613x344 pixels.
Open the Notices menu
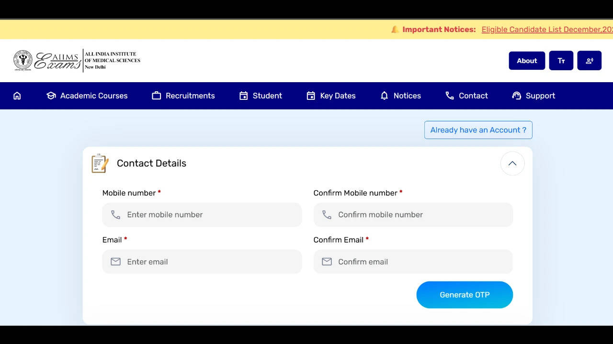pos(400,96)
